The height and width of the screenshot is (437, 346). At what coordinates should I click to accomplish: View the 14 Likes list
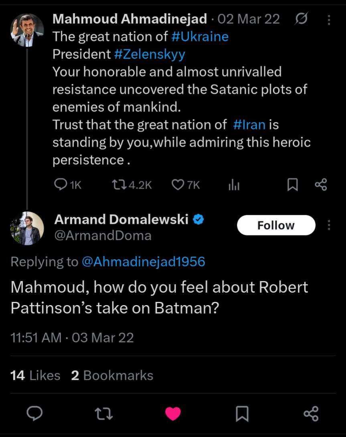coord(35,375)
